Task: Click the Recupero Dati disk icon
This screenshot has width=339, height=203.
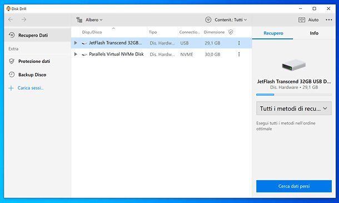Action: [x=12, y=35]
